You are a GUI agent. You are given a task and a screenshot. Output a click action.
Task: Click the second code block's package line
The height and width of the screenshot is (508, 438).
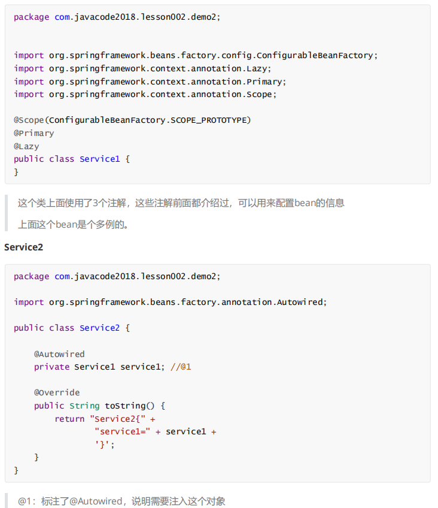[117, 276]
